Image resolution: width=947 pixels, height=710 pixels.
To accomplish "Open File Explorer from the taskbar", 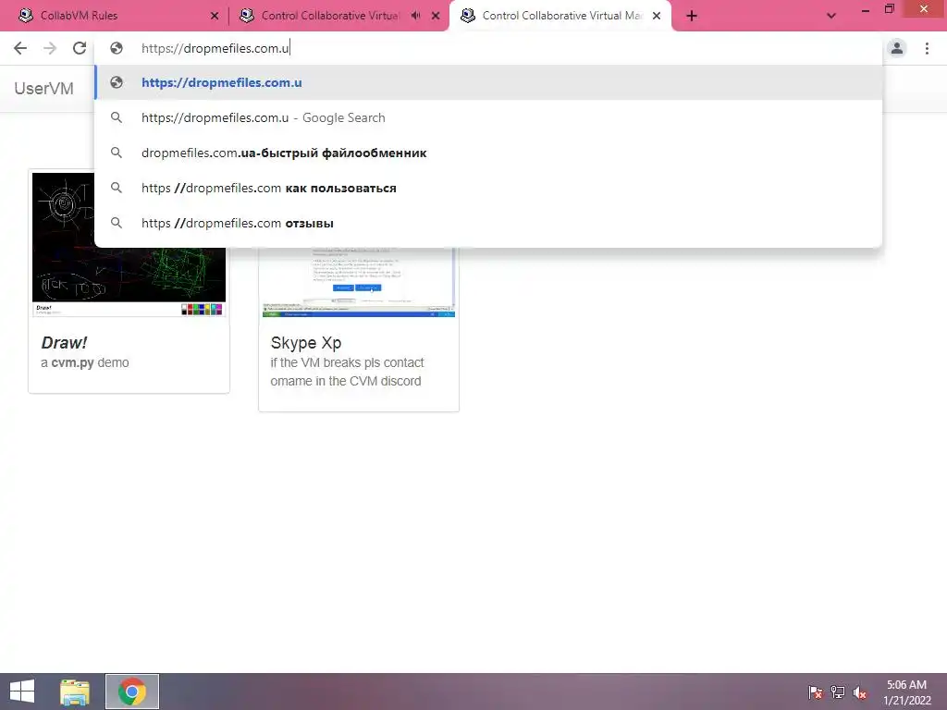I will (75, 692).
